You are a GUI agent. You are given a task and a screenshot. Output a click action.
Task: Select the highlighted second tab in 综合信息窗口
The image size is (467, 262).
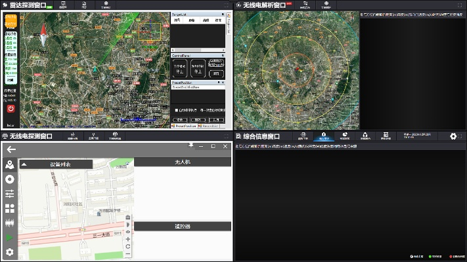point(322,137)
